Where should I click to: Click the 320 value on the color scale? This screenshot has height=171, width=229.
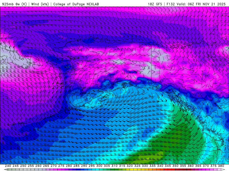click(130, 166)
